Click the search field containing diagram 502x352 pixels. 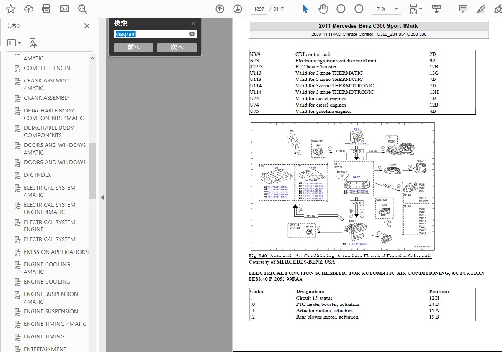tap(155, 34)
